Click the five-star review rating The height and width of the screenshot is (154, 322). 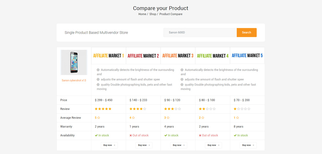coord(103,109)
